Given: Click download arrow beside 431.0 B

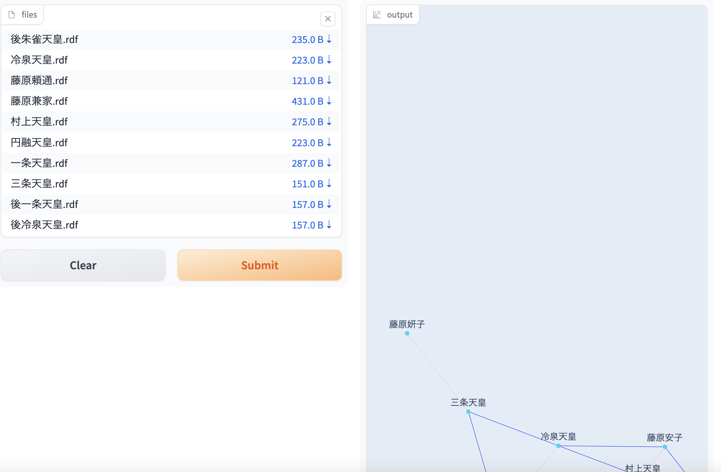Looking at the screenshot, I should tap(329, 101).
